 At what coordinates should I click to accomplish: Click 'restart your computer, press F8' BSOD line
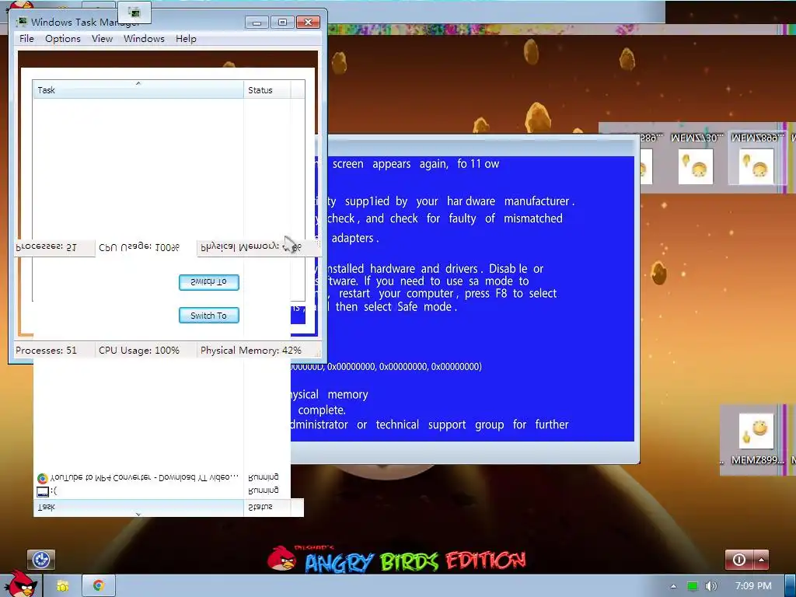(x=447, y=293)
